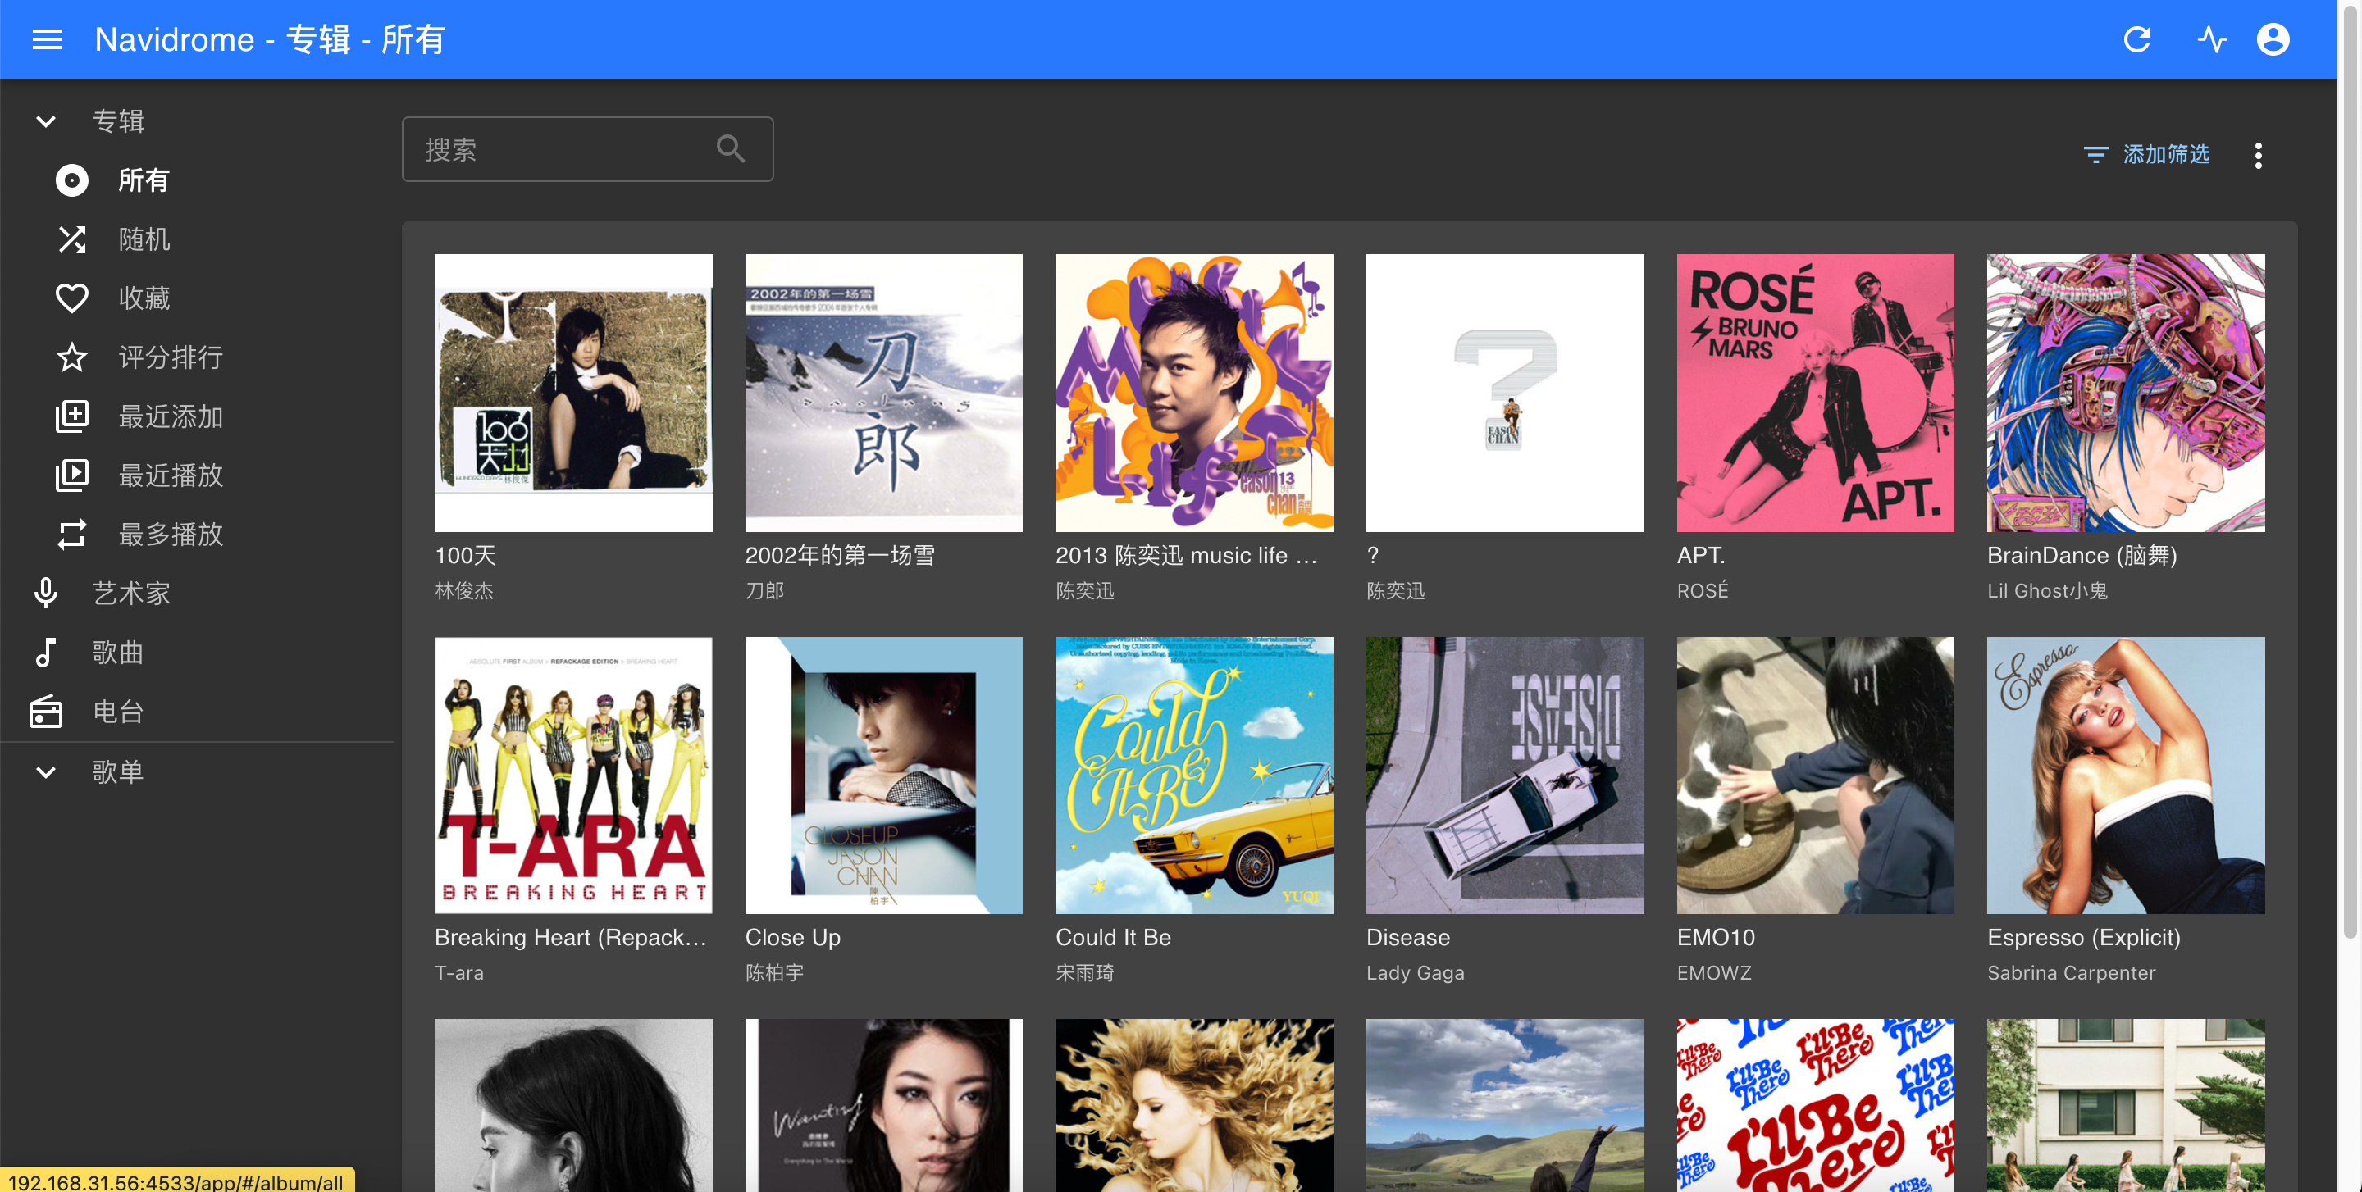Click the shuffle icon beside 随机
The image size is (2362, 1192).
pos(71,239)
